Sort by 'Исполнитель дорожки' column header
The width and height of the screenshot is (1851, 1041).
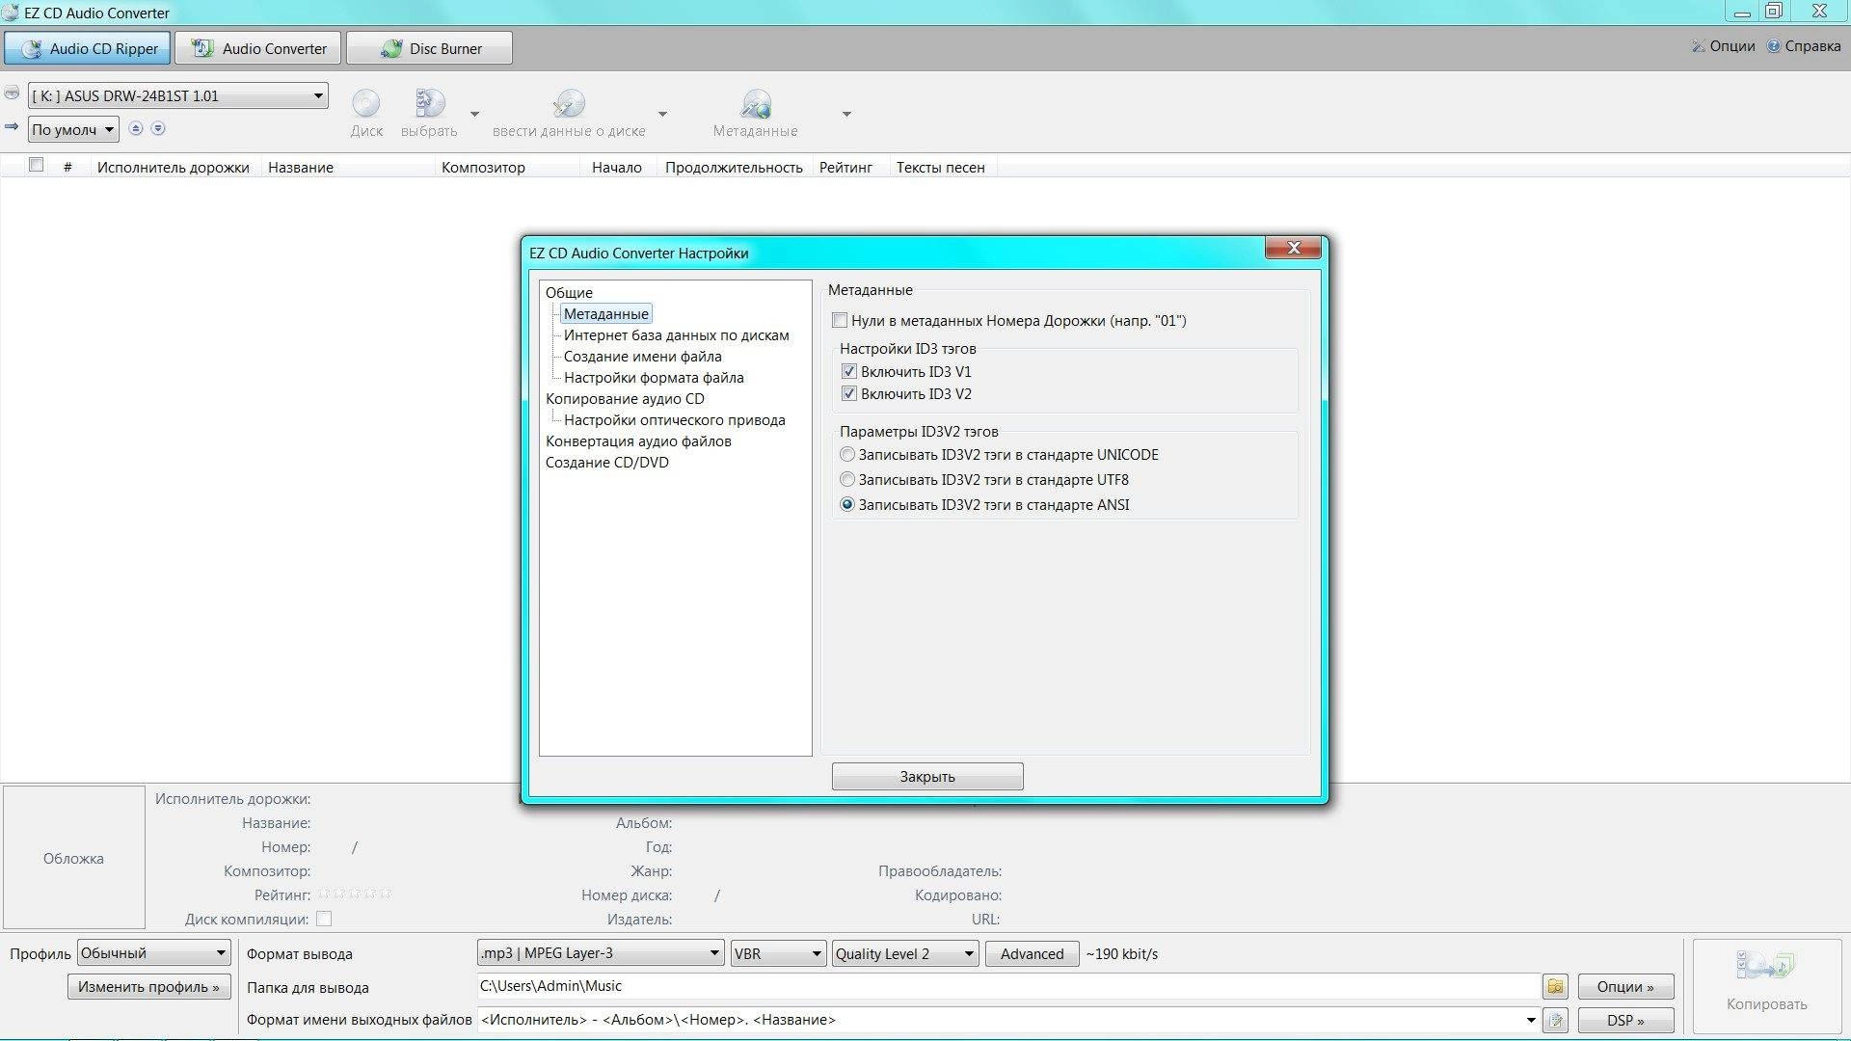[x=174, y=167]
